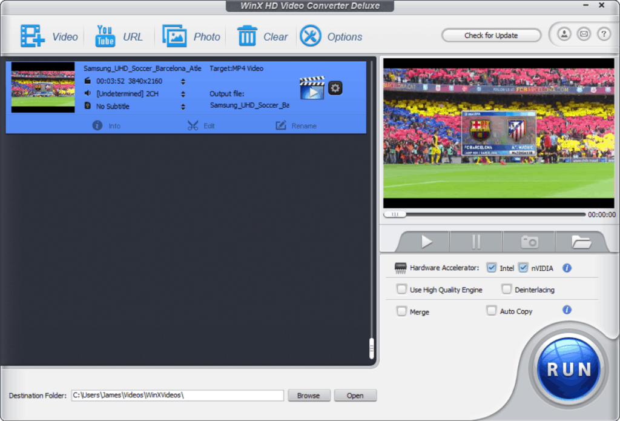Uncheck the nVIDIA accelerator checkbox
Viewport: 620px width, 421px height.
[523, 268]
